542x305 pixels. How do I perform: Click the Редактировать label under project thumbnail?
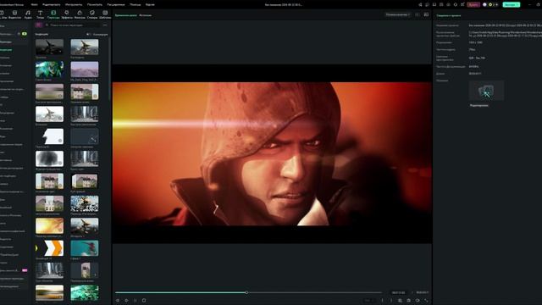coord(479,105)
